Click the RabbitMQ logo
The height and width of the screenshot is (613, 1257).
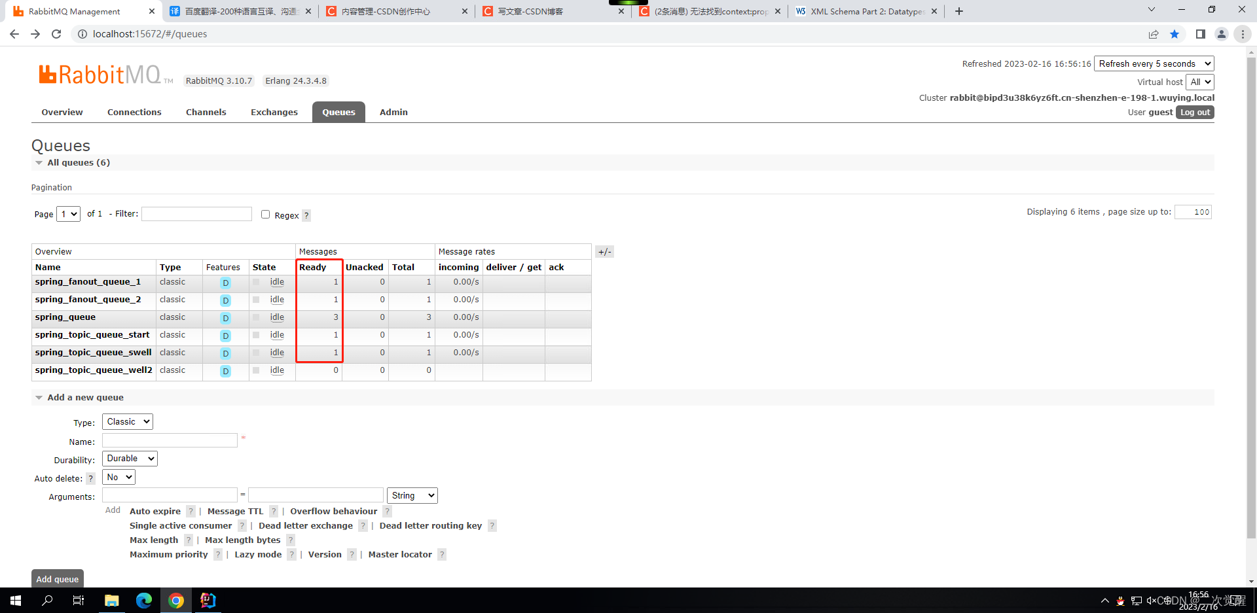(x=106, y=75)
